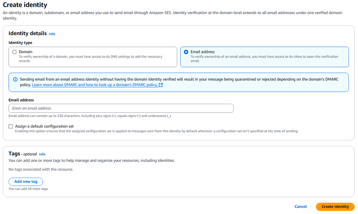Open Info link beside Tags heading
Screen dimensions: 358x214
tap(42, 154)
